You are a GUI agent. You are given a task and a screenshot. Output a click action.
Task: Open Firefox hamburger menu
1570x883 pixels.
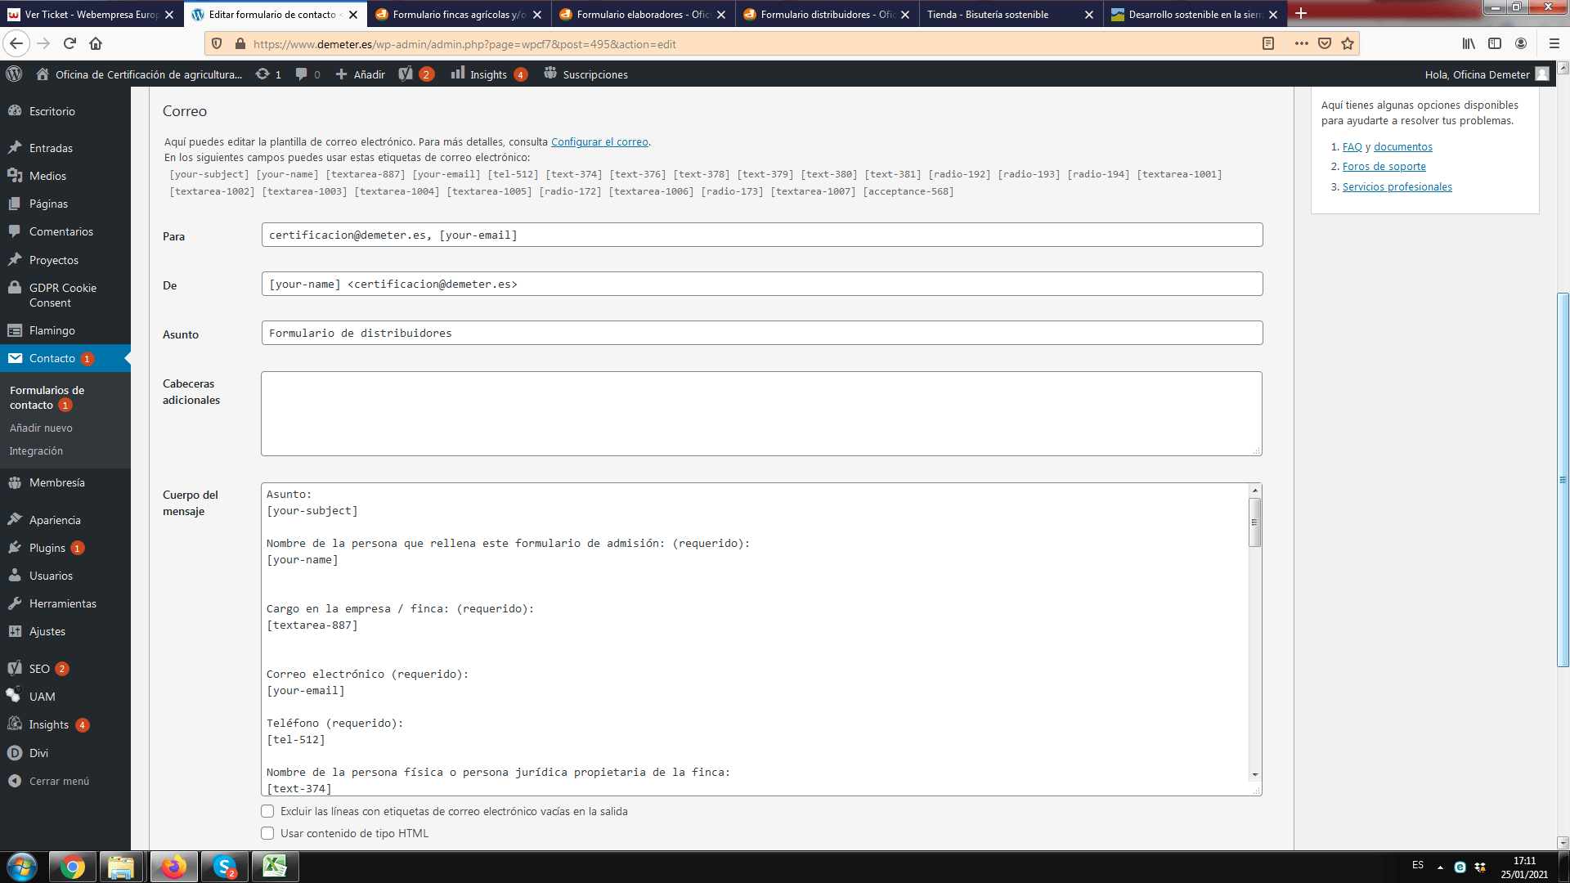pyautogui.click(x=1554, y=43)
